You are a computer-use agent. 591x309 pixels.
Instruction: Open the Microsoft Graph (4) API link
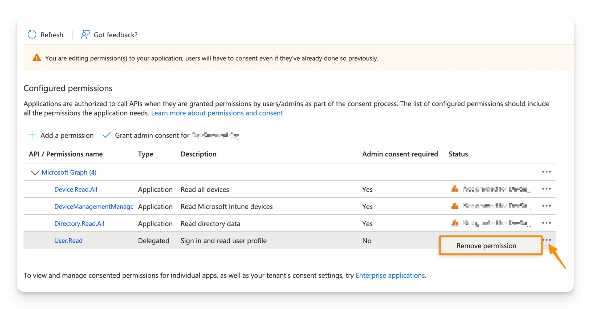pos(69,172)
